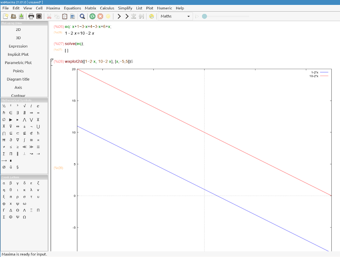Restart Maxima with the green circular icon
Viewport: 340px width, 257px height.
coord(93,16)
